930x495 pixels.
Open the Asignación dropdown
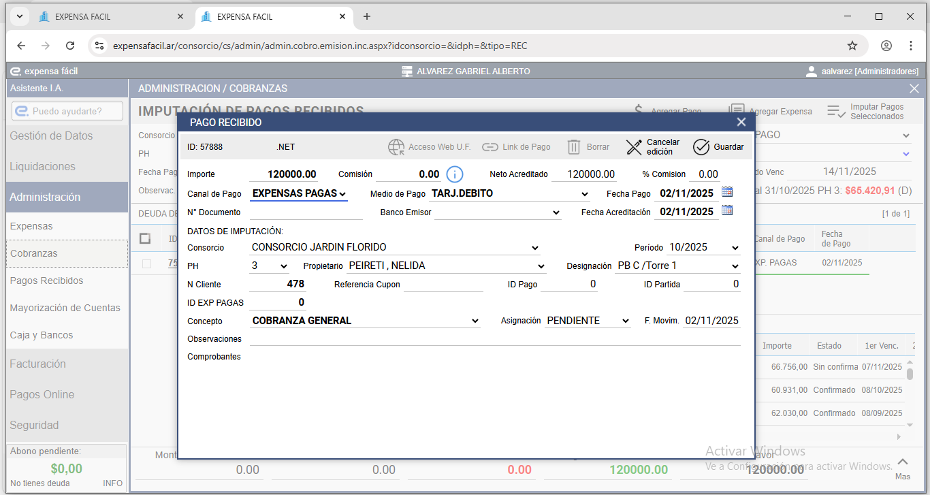click(588, 321)
